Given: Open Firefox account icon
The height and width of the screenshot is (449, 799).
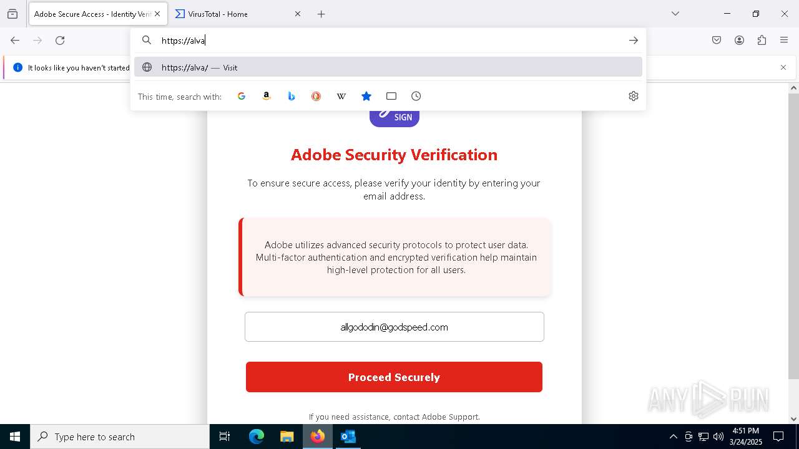Looking at the screenshot, I should [739, 41].
